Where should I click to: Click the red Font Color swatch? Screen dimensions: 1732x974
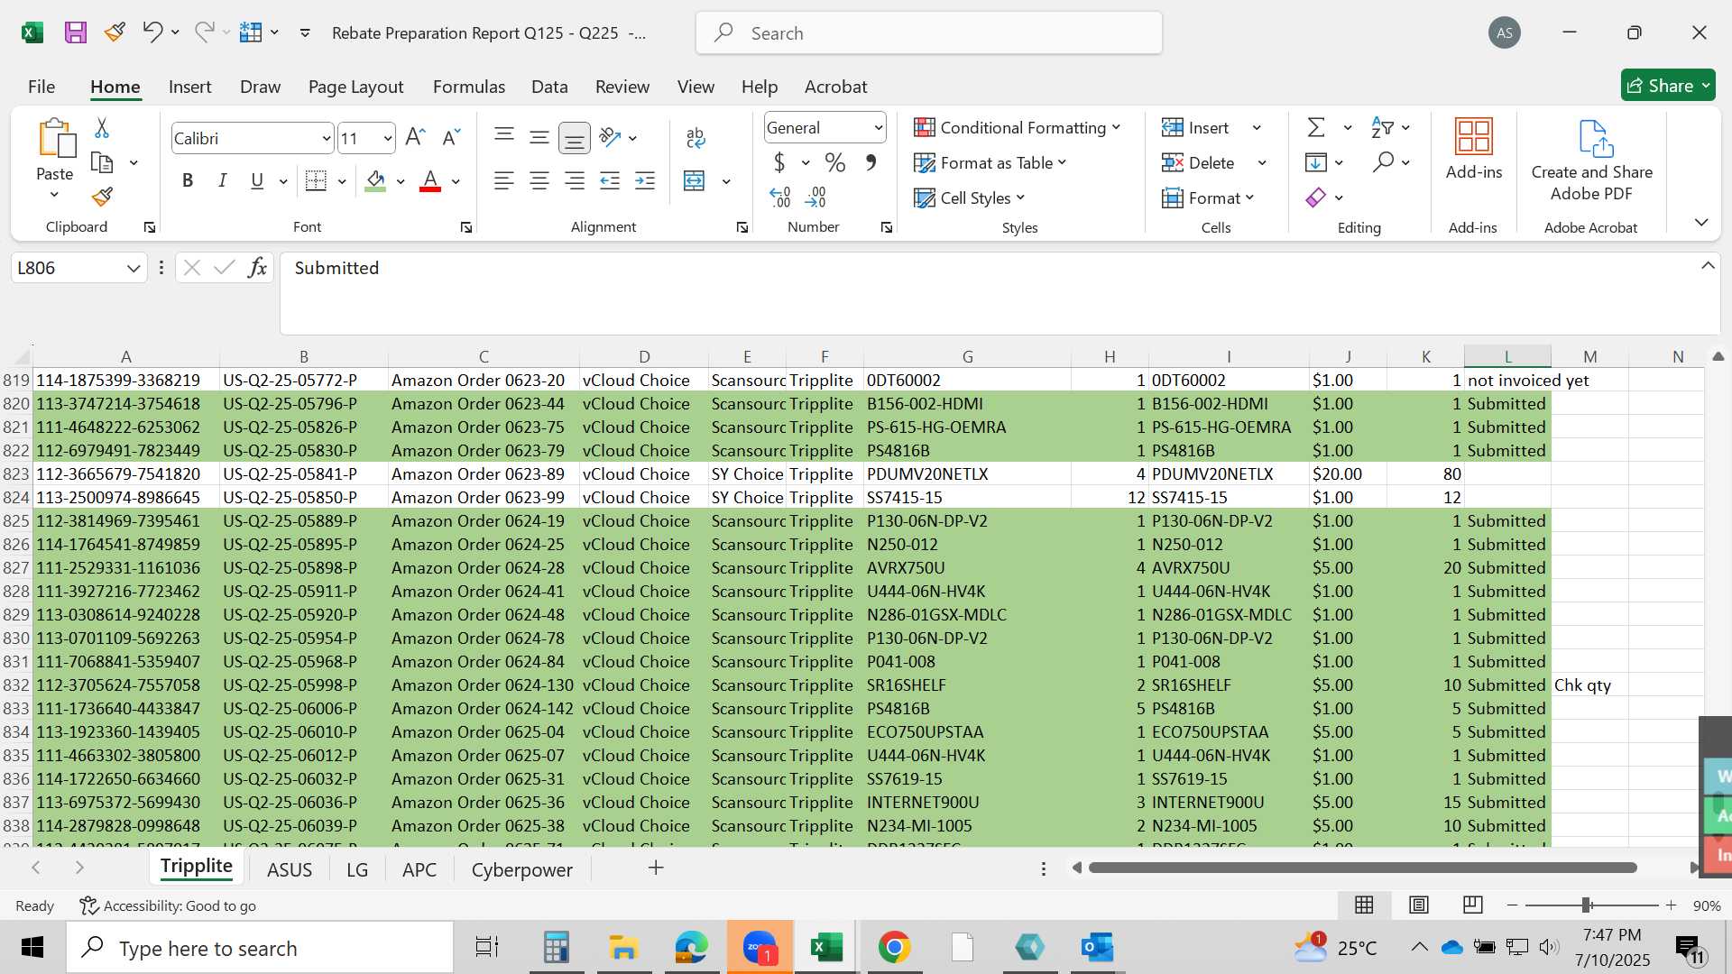[x=430, y=181]
